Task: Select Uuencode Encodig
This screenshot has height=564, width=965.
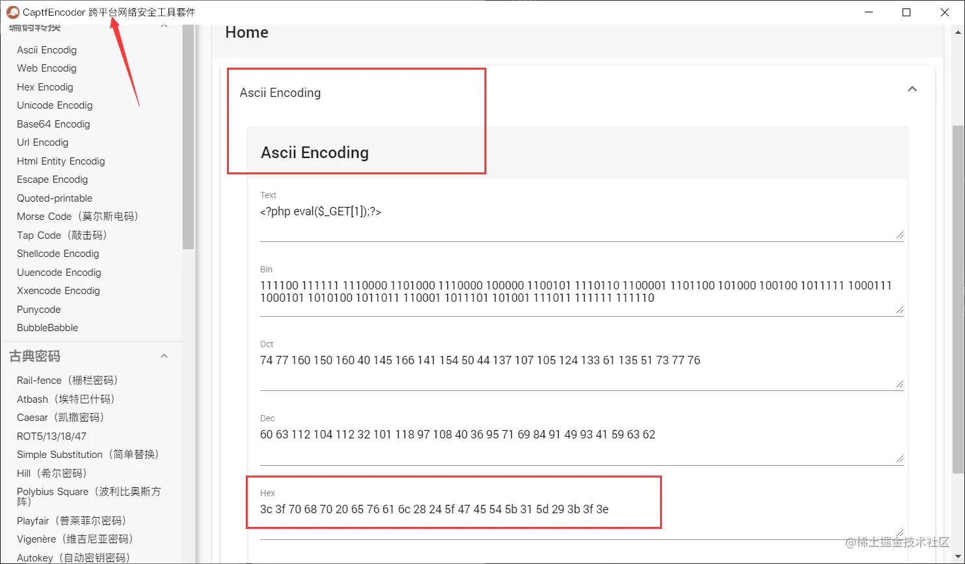Action: [x=59, y=273]
